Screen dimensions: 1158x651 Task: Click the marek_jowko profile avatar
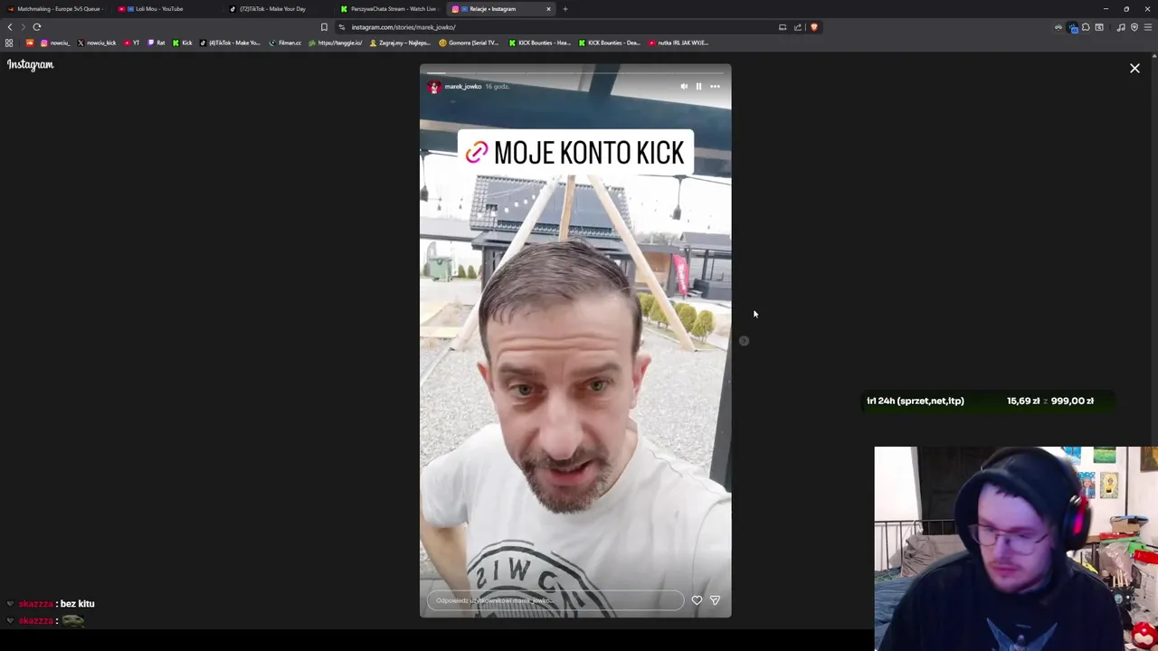coord(434,87)
